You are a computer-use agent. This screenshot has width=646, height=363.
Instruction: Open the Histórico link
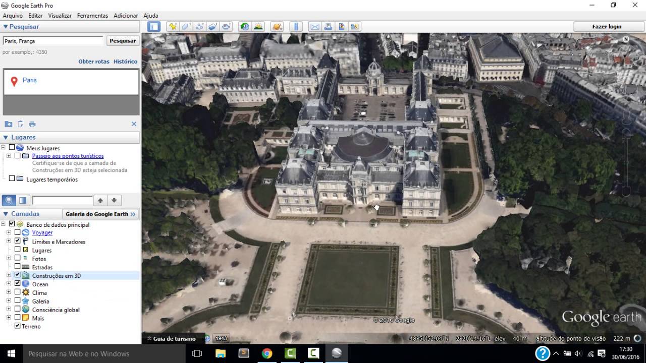click(x=125, y=62)
